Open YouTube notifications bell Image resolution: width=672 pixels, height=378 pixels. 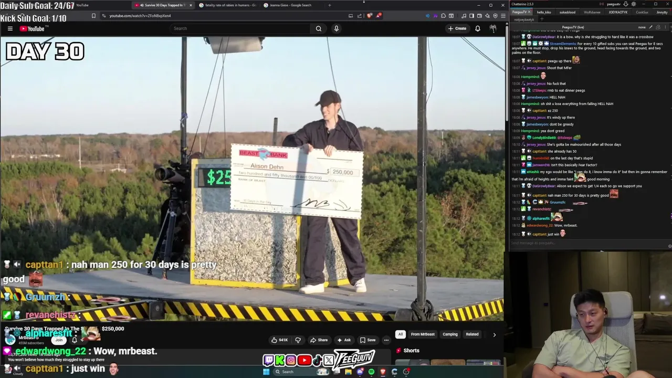tap(478, 28)
